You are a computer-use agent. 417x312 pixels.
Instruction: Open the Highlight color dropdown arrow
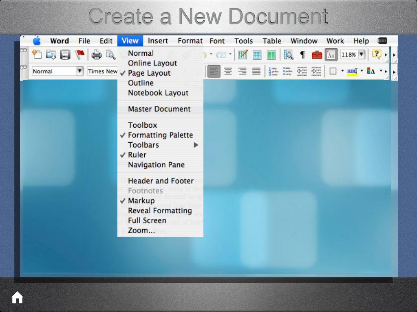tap(362, 71)
